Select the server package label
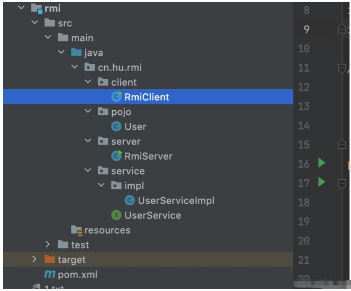The width and height of the screenshot is (351, 291). pyautogui.click(x=126, y=141)
